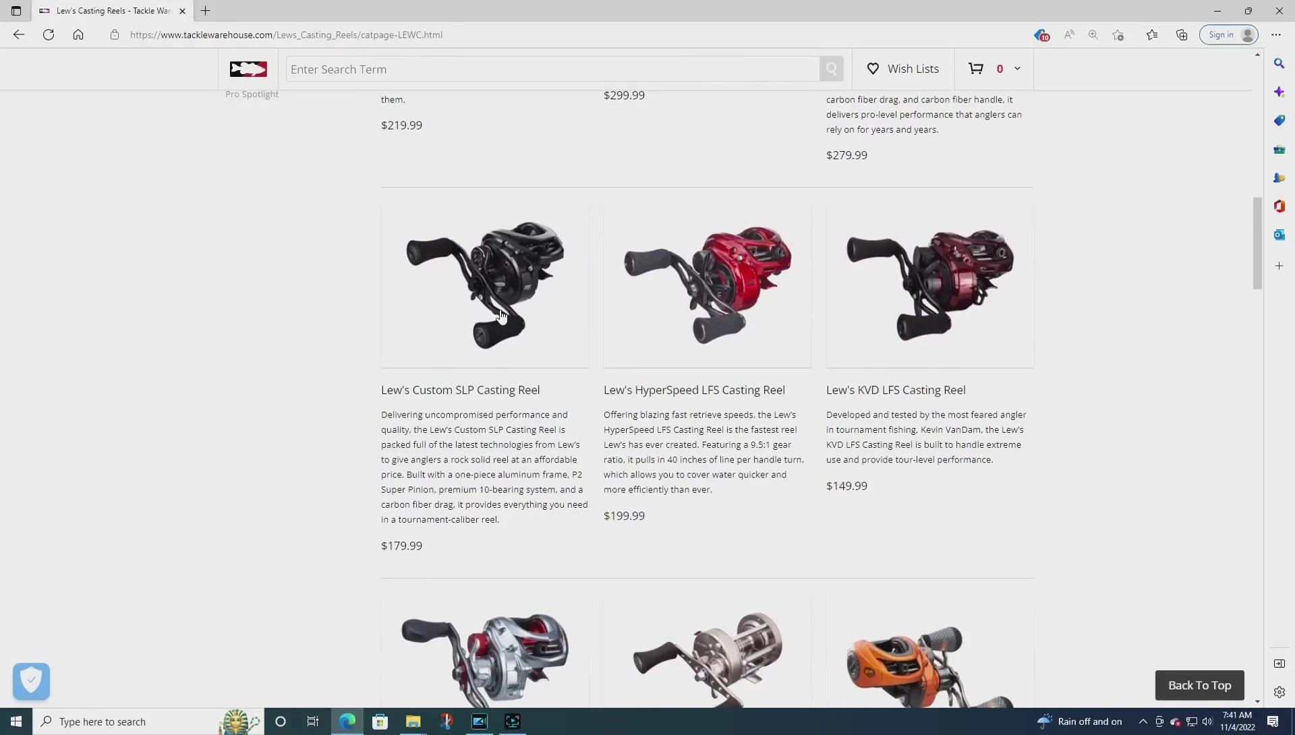This screenshot has width=1295, height=735.
Task: Close the Lew's Casting Reels tab
Action: point(182,11)
